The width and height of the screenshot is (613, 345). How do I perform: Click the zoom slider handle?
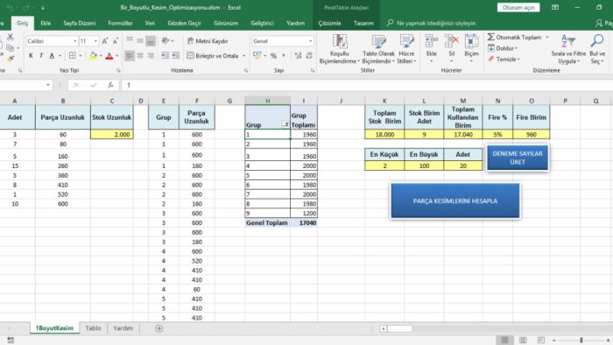(581, 341)
